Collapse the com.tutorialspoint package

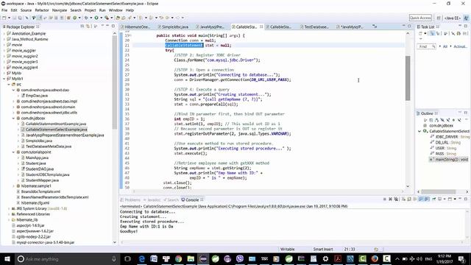point(13,152)
